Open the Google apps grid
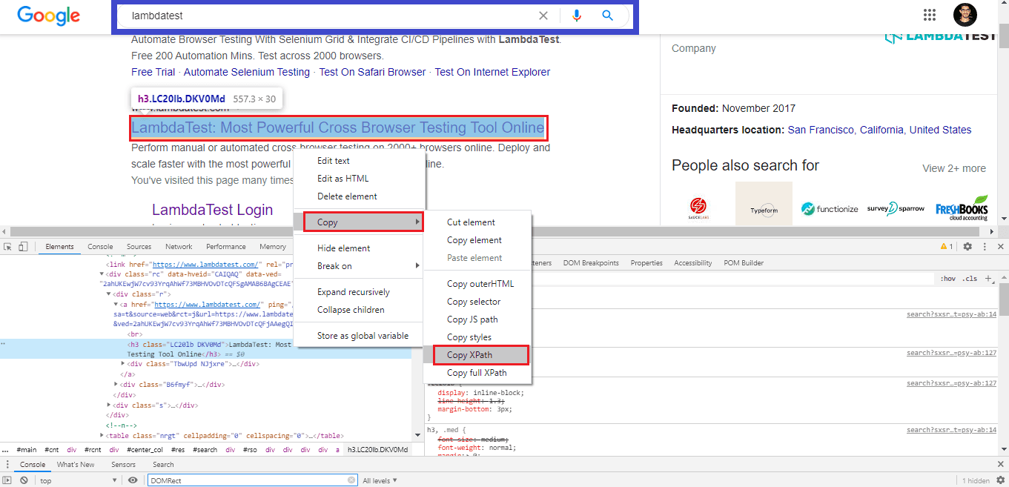This screenshot has height=487, width=1009. coord(929,15)
